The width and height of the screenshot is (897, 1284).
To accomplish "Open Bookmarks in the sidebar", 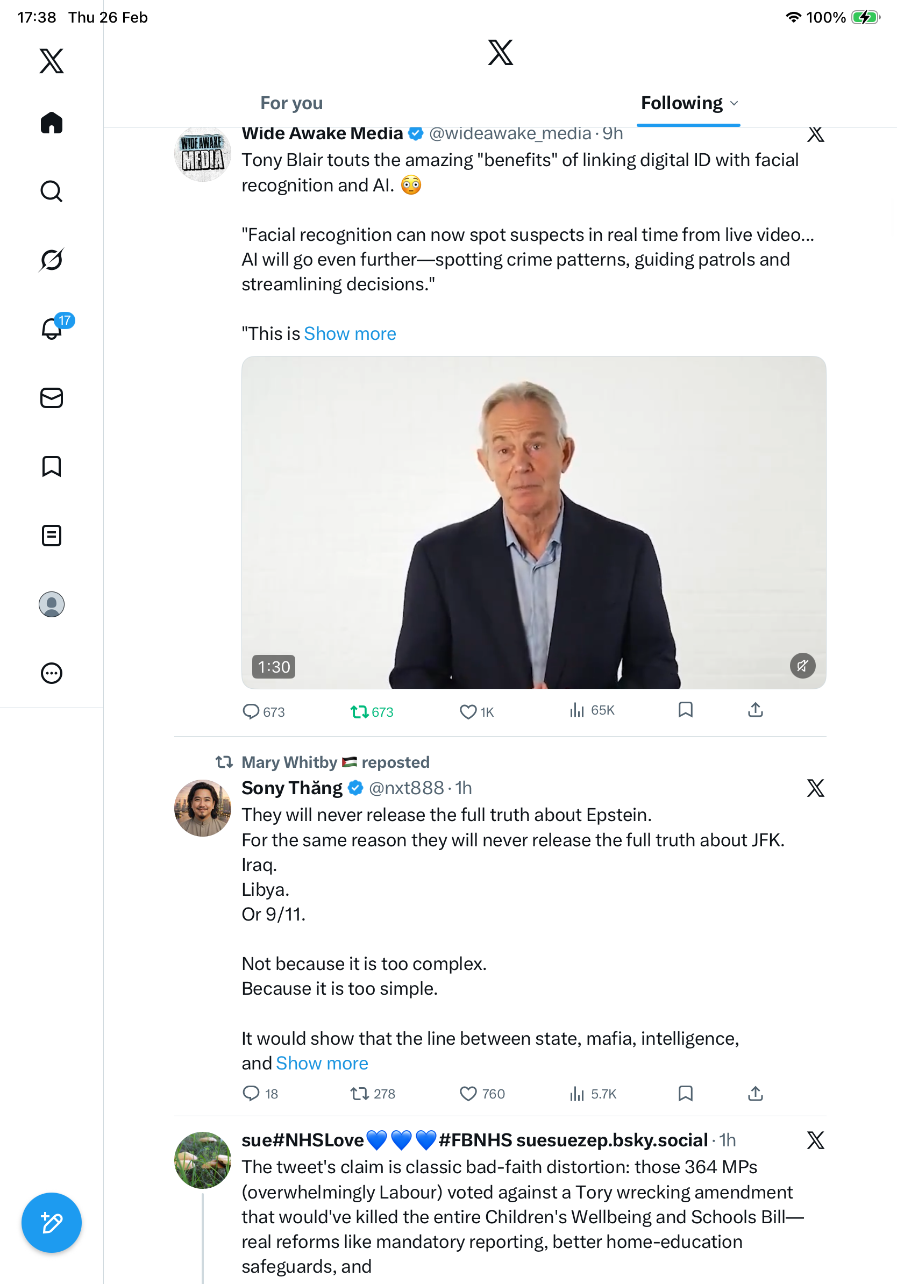I will coord(52,466).
